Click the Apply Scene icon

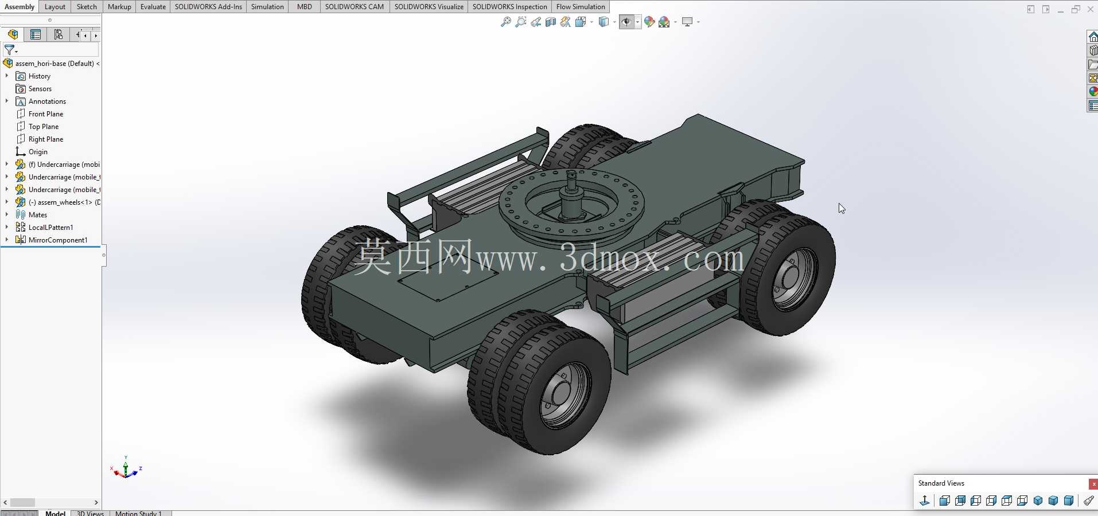coord(664,22)
